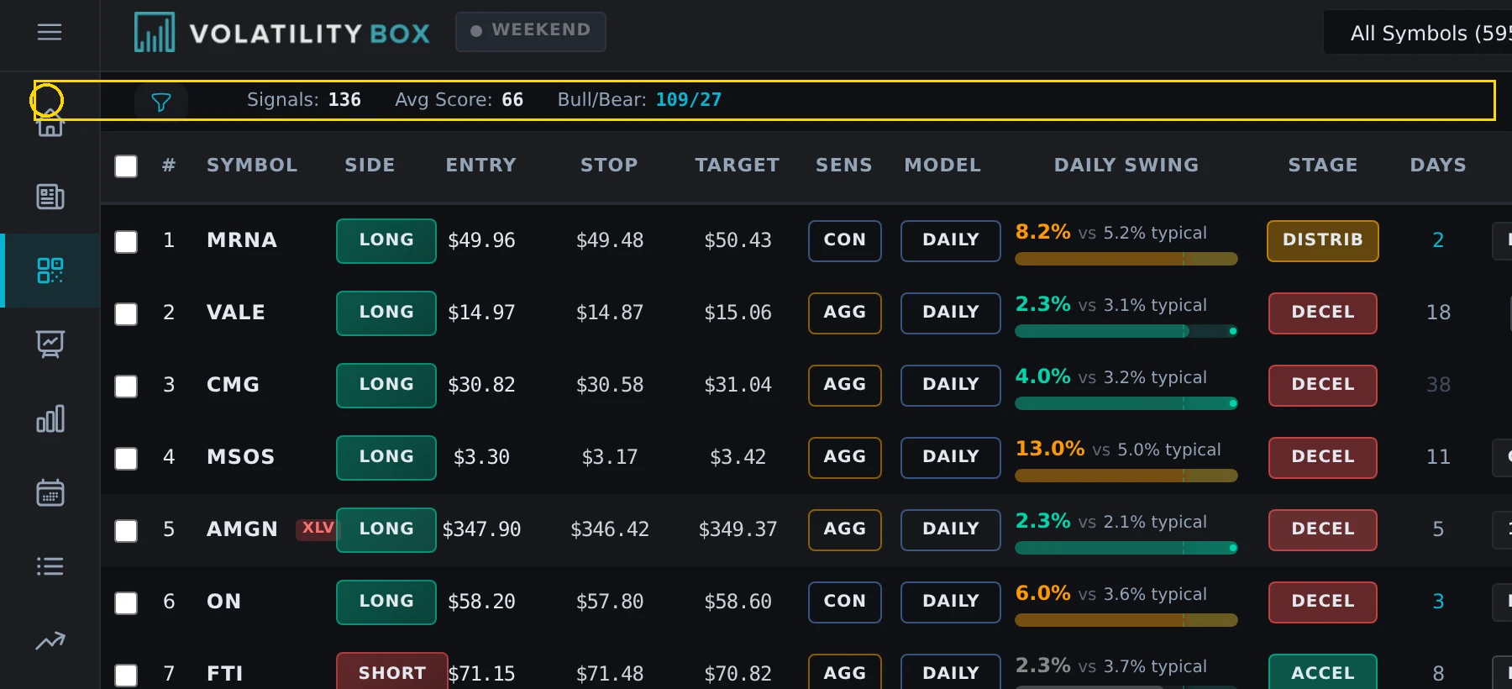Click the VALE daily swing progress bar
This screenshot has width=1512, height=689.
tap(1126, 331)
